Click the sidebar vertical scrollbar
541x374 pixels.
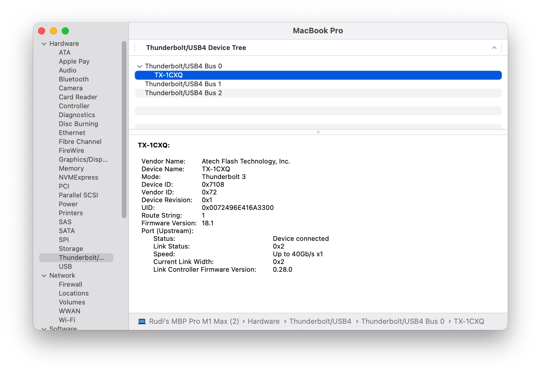pos(124,130)
